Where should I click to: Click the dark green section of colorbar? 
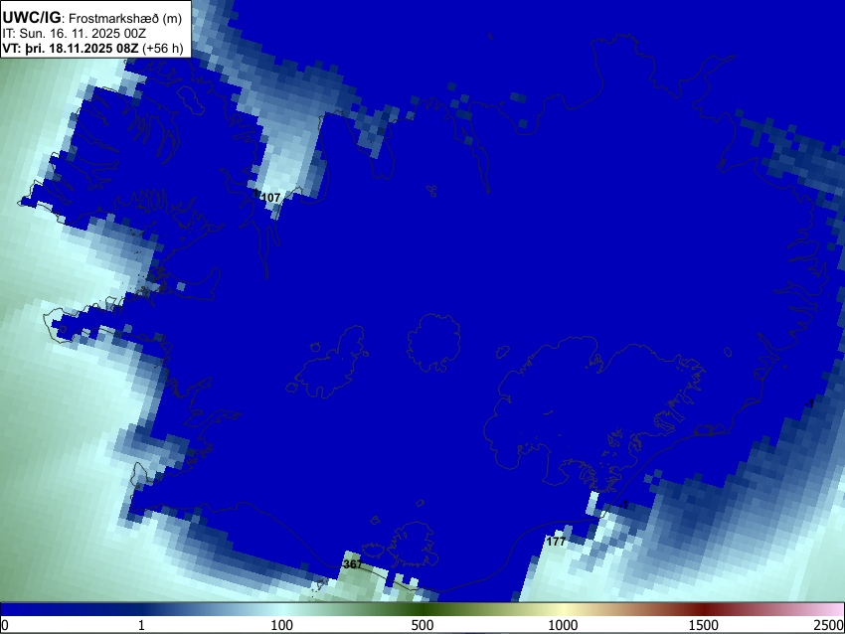(x=422, y=609)
